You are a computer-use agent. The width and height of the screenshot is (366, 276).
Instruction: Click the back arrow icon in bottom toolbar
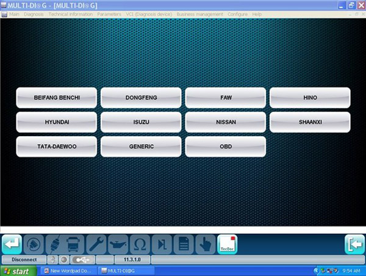coord(12,244)
